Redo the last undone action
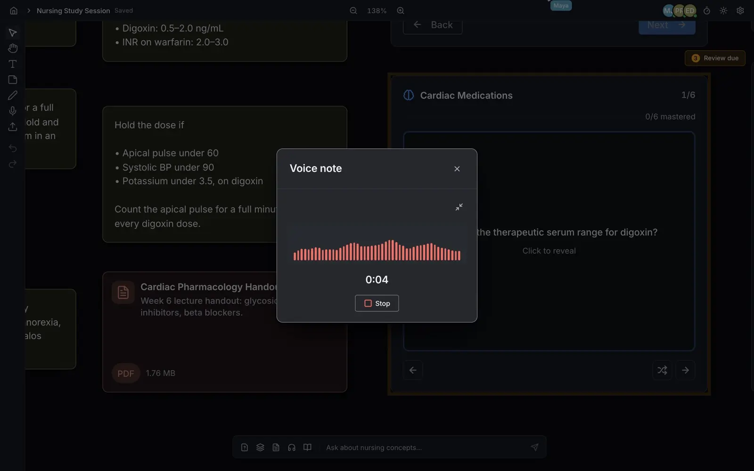The height and width of the screenshot is (471, 754). [x=13, y=164]
